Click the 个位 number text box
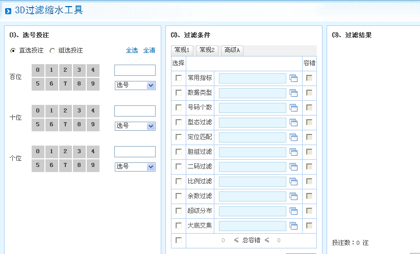Image resolution: width=420 pixels, height=254 pixels. pos(135,152)
